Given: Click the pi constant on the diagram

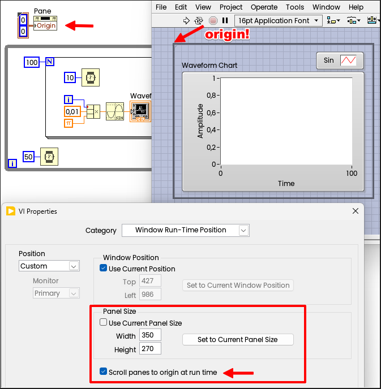Looking at the screenshot, I should click(69, 123).
